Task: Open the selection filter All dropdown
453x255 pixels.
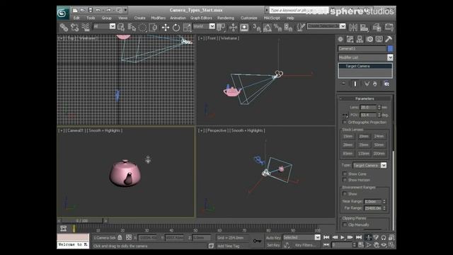Action: pos(104,27)
